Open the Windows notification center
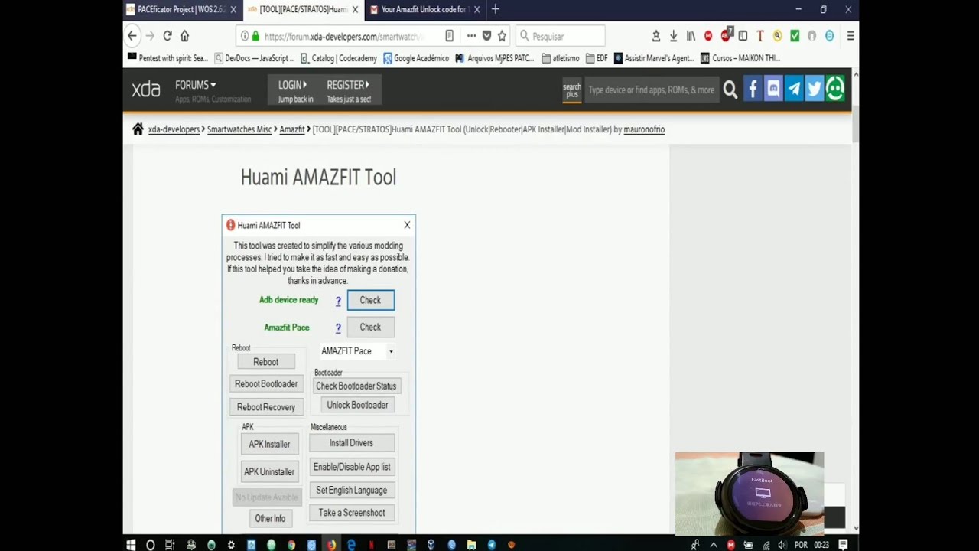 tap(843, 545)
